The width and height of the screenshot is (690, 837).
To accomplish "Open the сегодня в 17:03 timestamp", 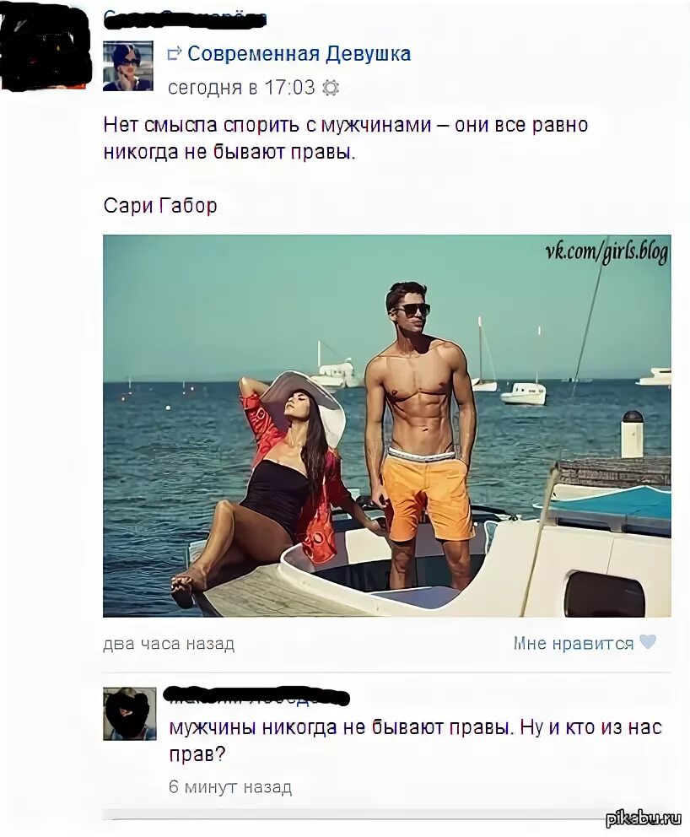I will [x=242, y=88].
